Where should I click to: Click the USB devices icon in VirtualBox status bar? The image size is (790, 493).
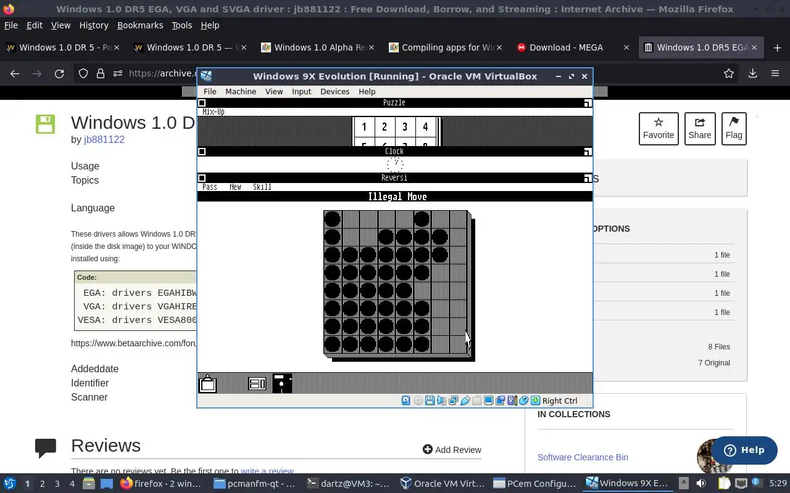(465, 401)
